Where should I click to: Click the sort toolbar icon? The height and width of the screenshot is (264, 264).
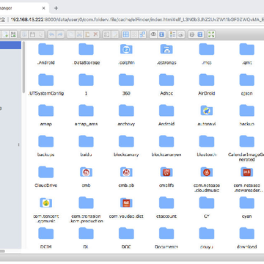(x=180, y=34)
